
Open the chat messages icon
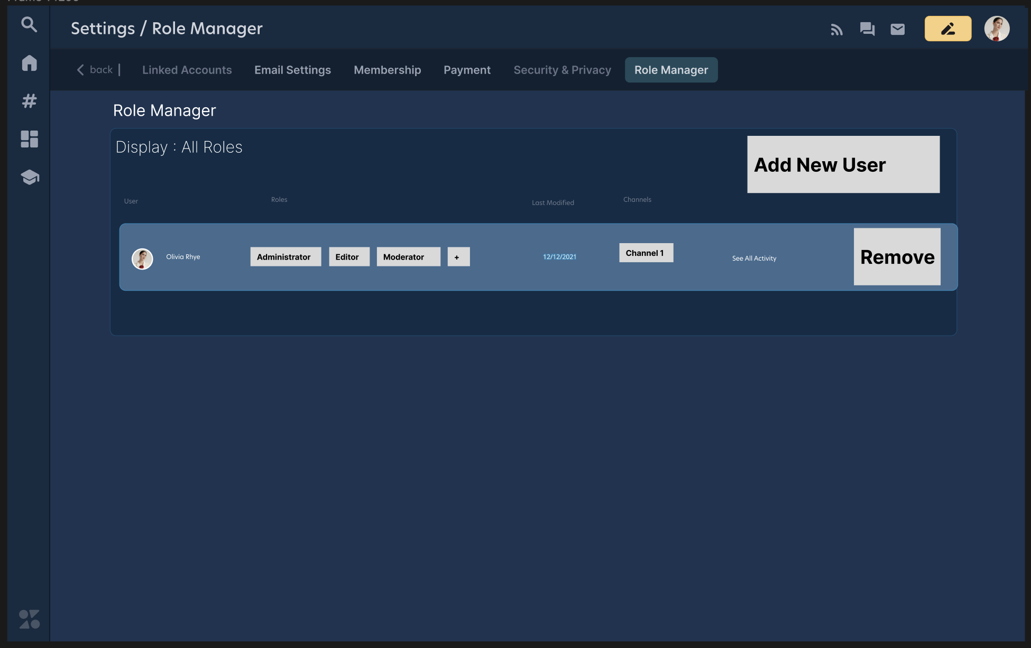point(867,30)
